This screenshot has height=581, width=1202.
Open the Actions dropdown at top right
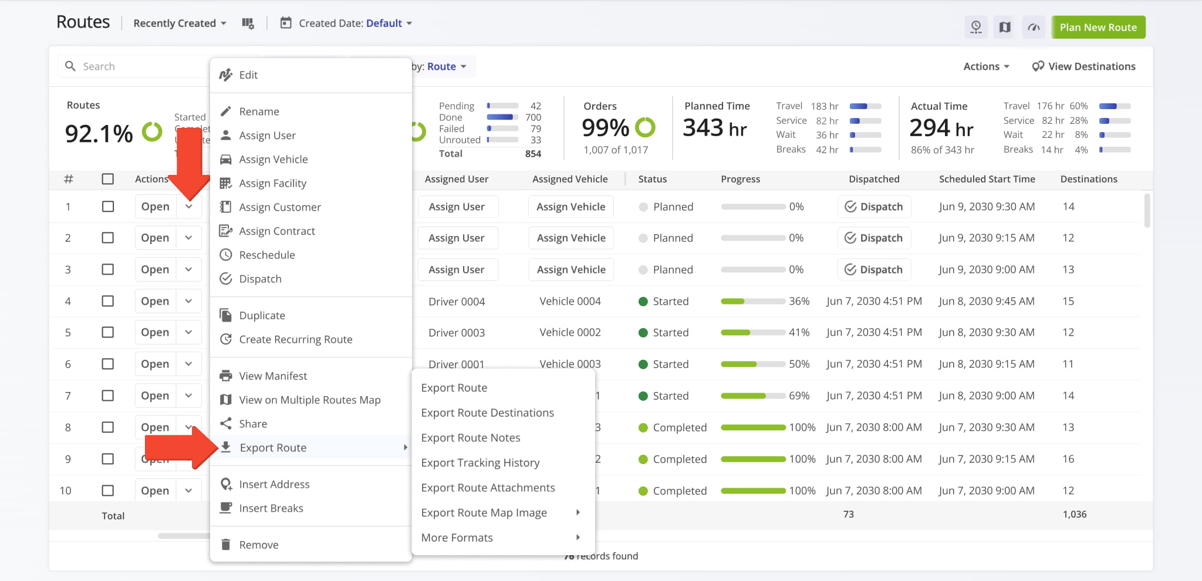tap(986, 66)
